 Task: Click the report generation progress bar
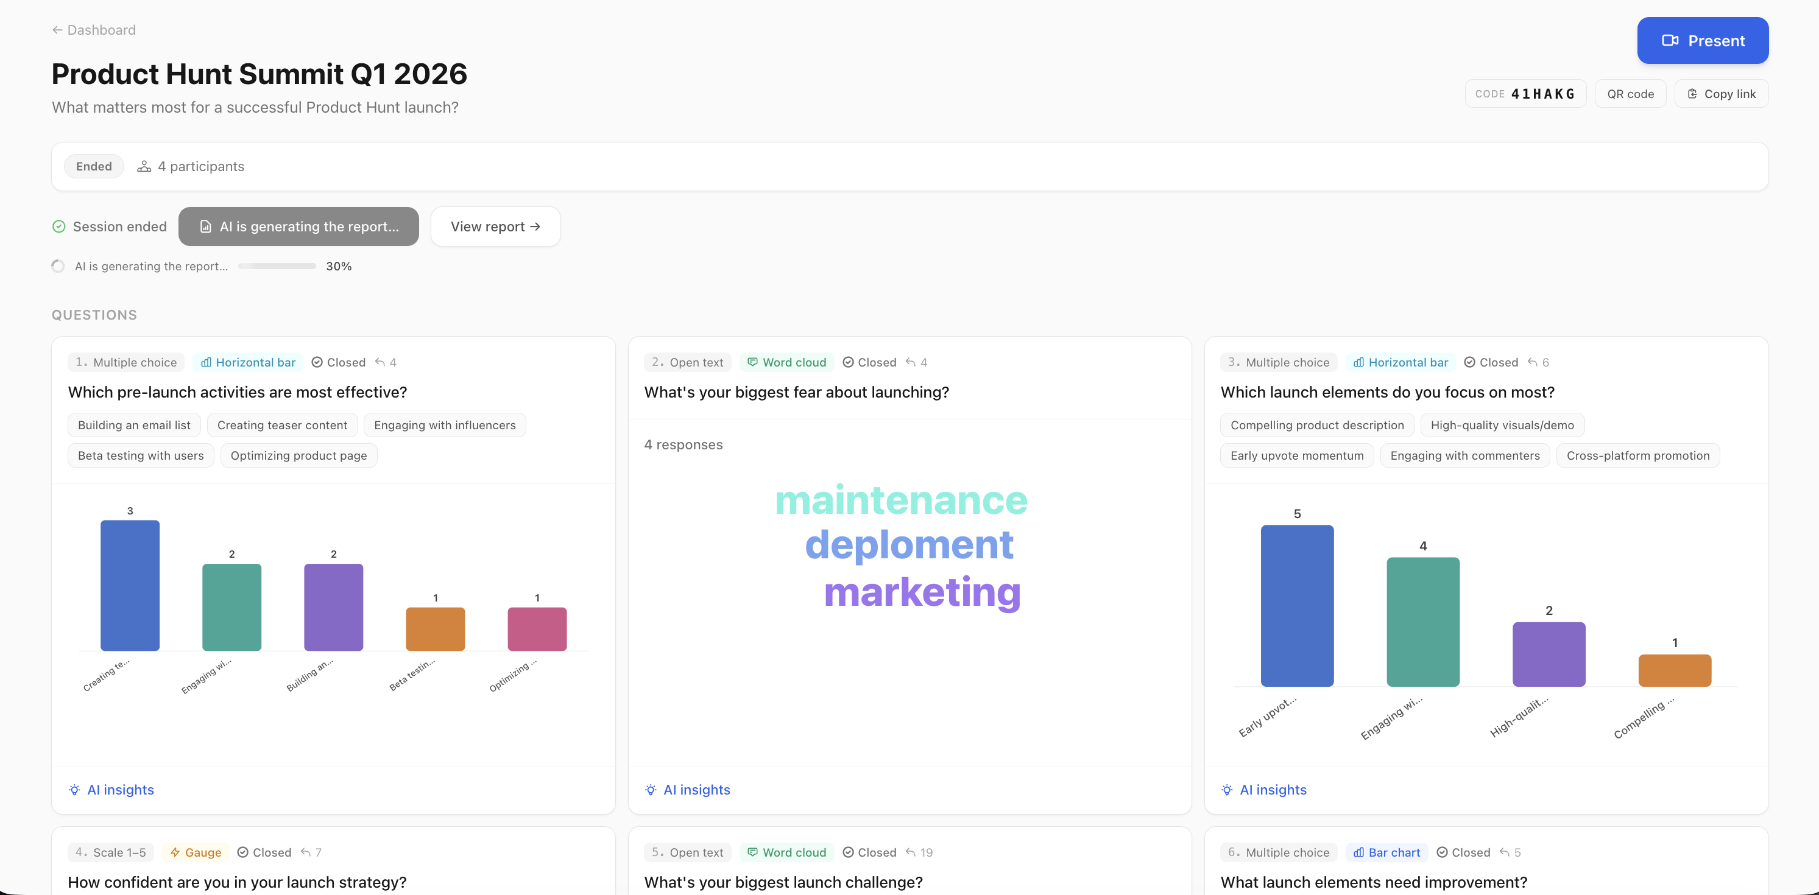tap(277, 266)
